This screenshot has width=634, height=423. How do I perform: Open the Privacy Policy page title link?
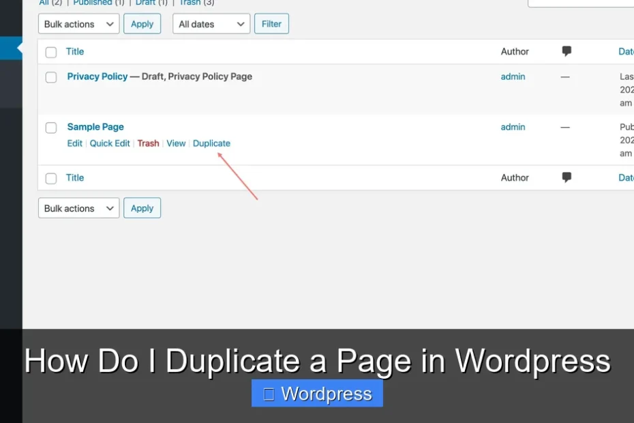tap(97, 76)
